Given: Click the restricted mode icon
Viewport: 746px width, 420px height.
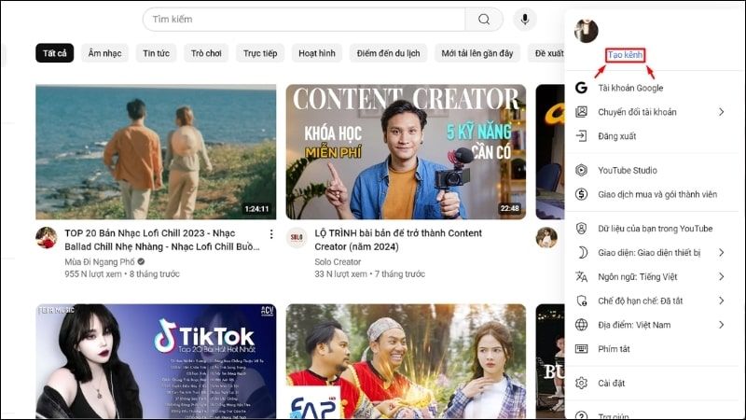Looking at the screenshot, I should pyautogui.click(x=581, y=301).
